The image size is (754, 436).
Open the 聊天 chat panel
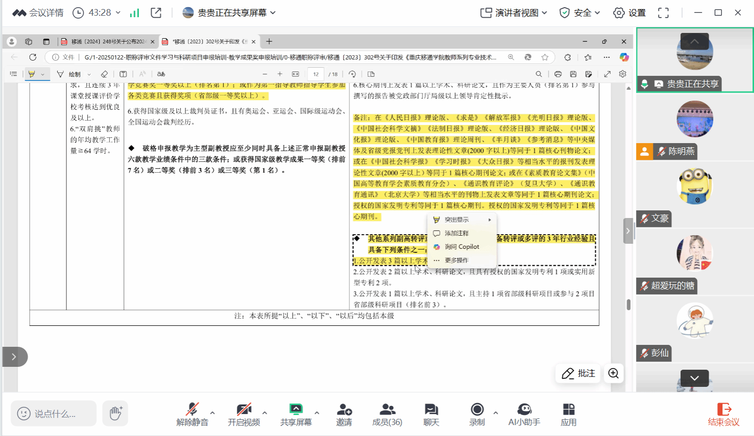click(x=431, y=414)
